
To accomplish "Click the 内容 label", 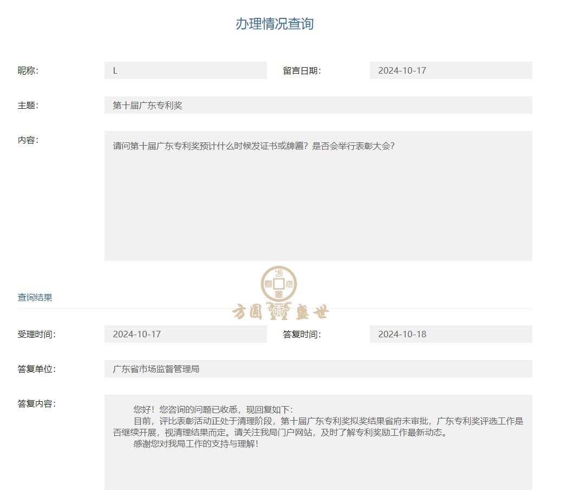I will click(x=28, y=140).
